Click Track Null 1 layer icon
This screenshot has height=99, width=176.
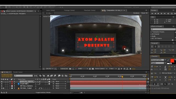click(19, 84)
